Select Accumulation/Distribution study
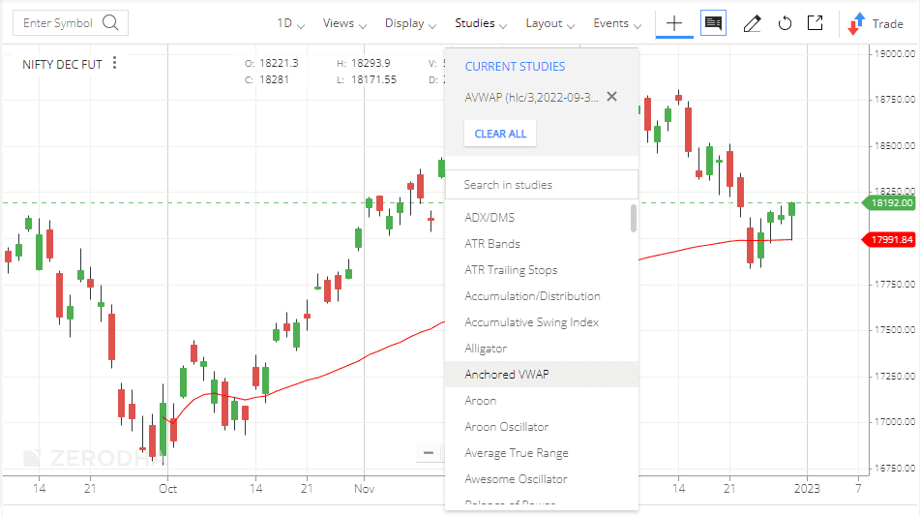This screenshot has width=920, height=517. (542, 295)
